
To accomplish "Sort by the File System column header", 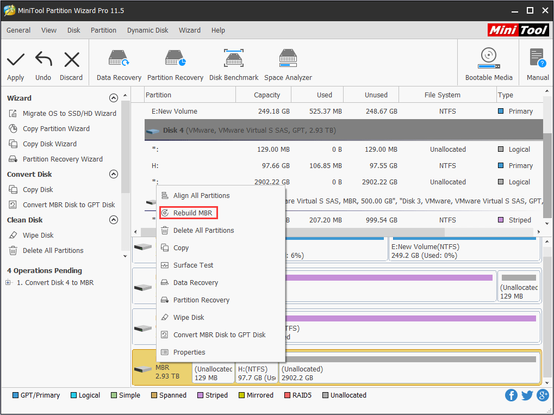I will coord(447,95).
